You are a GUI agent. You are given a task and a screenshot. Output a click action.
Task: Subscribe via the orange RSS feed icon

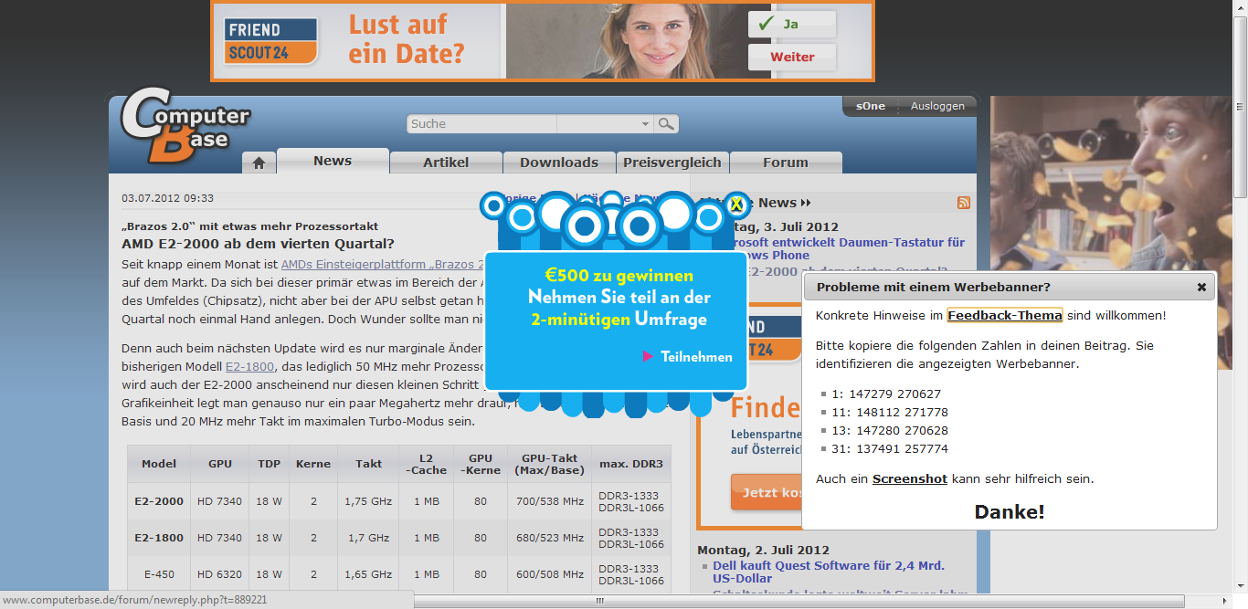[x=963, y=203]
